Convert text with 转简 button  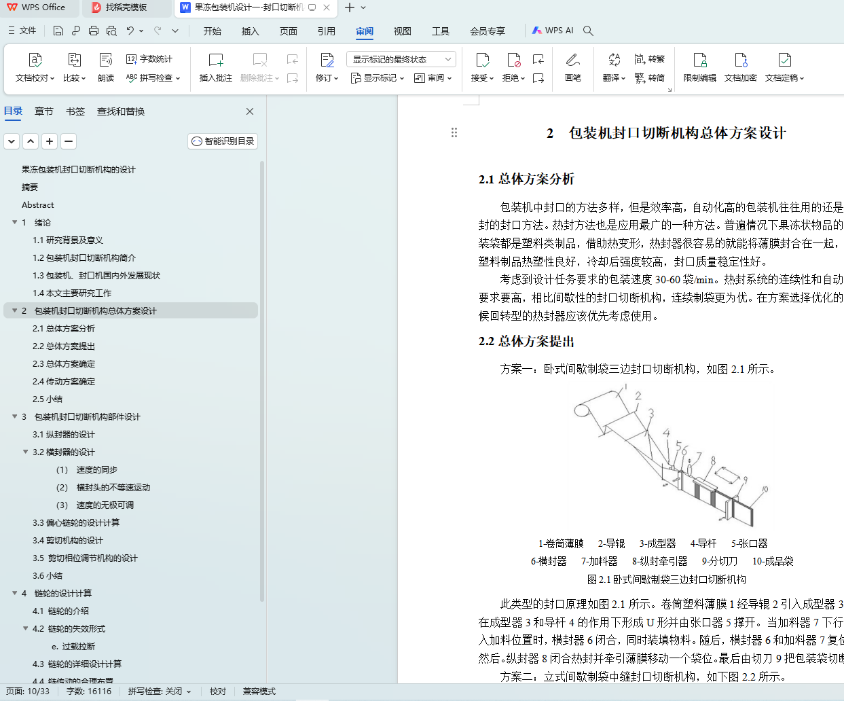tap(650, 78)
